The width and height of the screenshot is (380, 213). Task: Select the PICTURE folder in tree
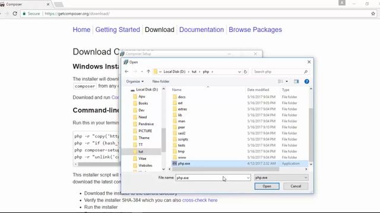click(145, 131)
